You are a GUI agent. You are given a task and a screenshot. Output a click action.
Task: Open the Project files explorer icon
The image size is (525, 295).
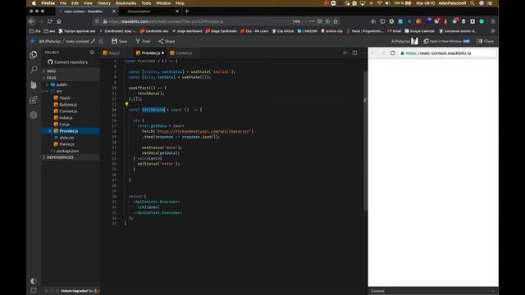pyautogui.click(x=34, y=55)
